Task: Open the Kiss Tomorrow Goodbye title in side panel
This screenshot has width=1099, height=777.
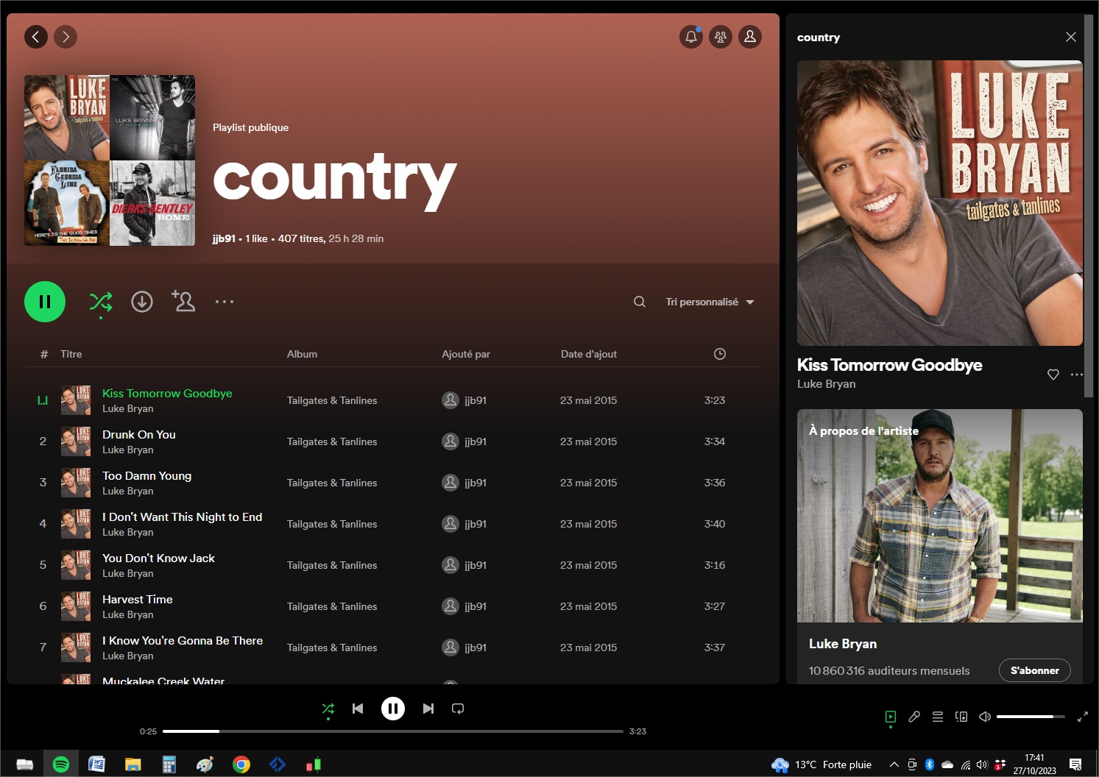Action: pos(889,365)
